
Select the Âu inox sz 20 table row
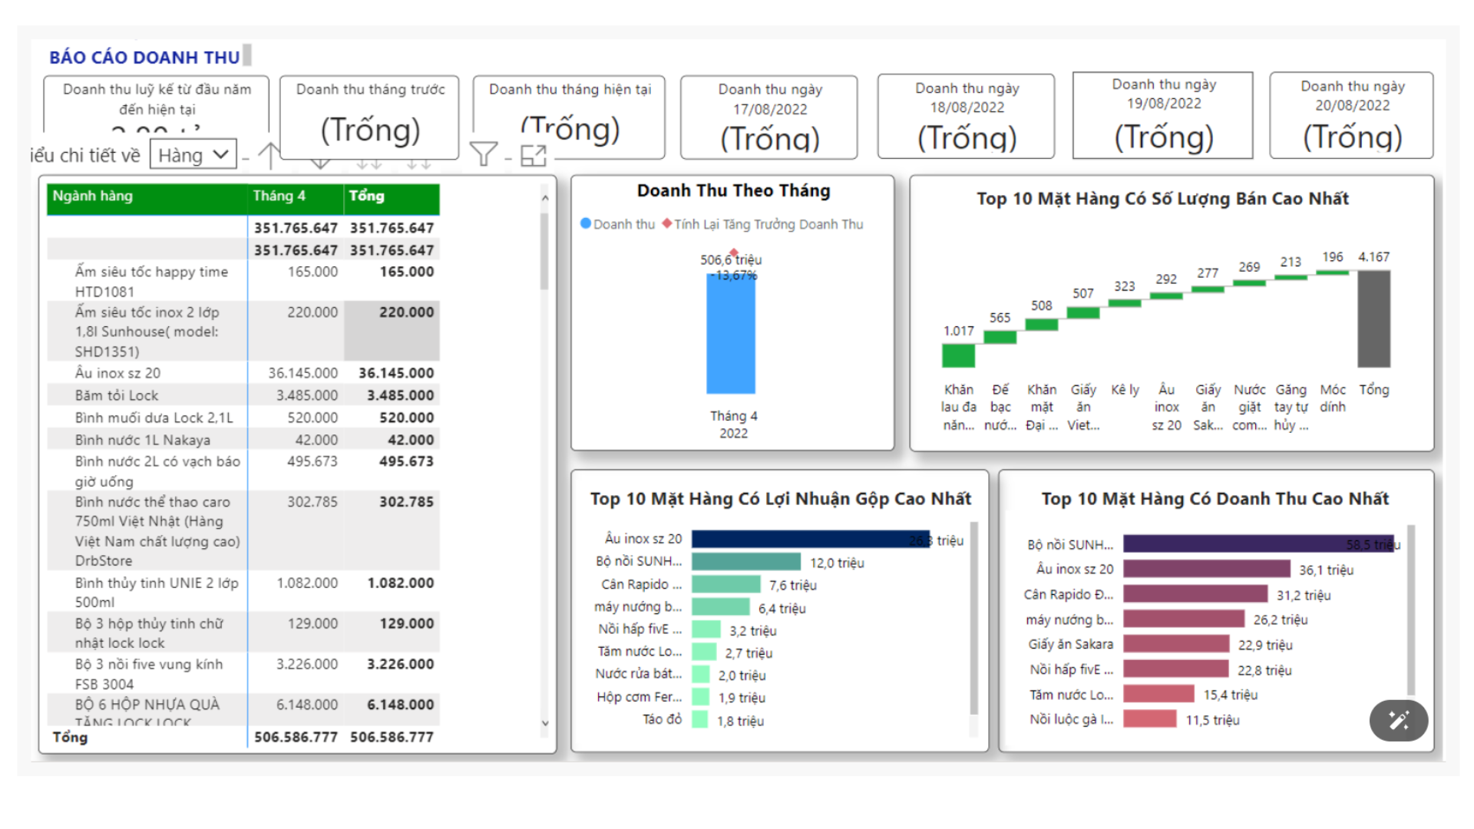pyautogui.click(x=243, y=373)
